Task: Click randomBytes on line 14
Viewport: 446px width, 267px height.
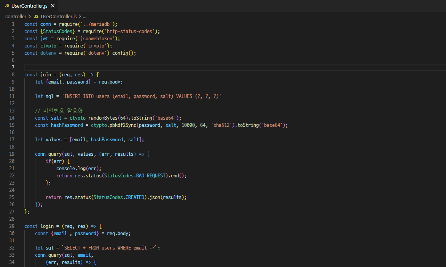Action: pyautogui.click(x=103, y=118)
